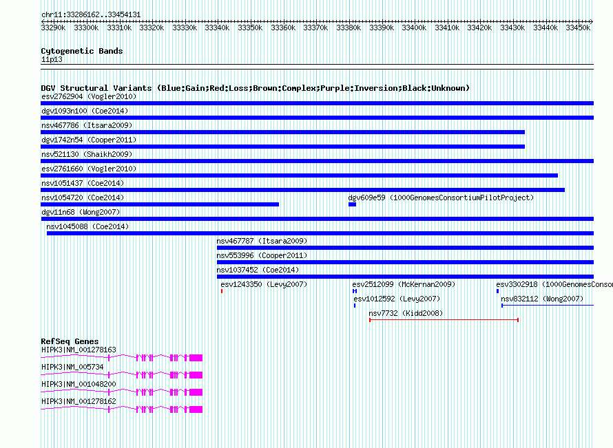
Task: Select the esv2512099 (McKernan2009) variant marker
Action: pos(354,291)
